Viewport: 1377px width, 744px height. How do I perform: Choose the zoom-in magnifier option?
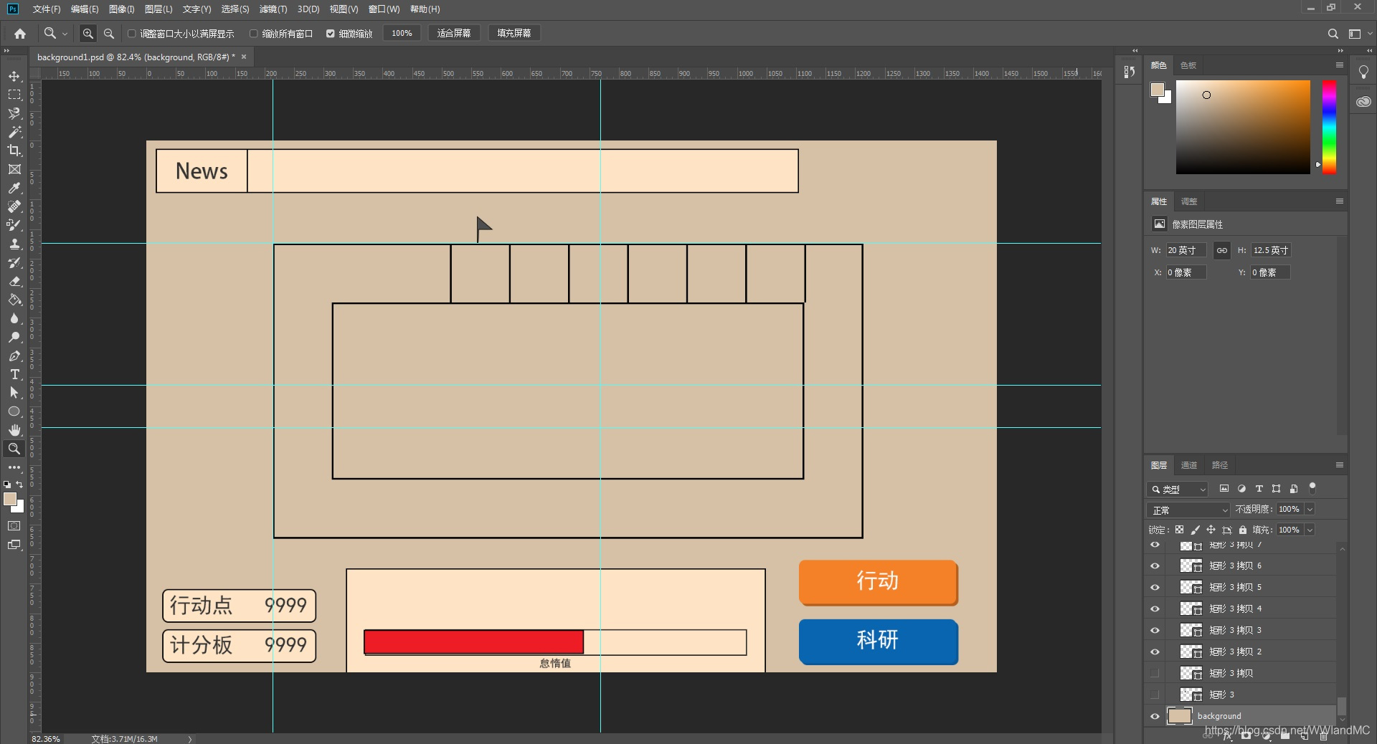(x=87, y=34)
